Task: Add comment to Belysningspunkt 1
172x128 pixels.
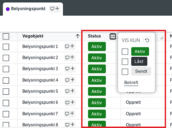Action: coord(70,47)
